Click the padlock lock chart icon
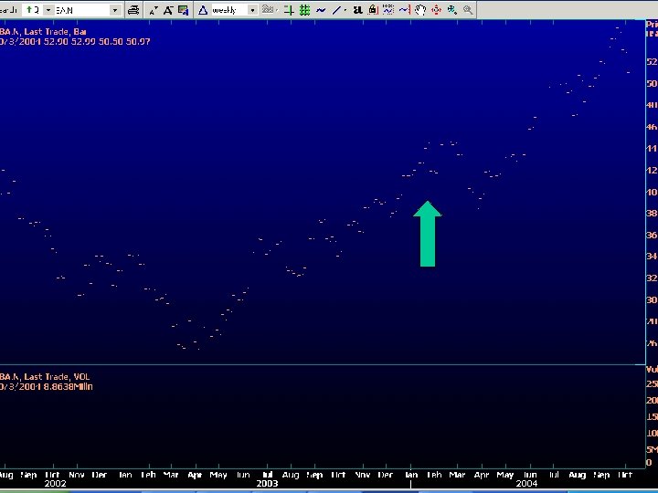658x493 pixels. 373,10
